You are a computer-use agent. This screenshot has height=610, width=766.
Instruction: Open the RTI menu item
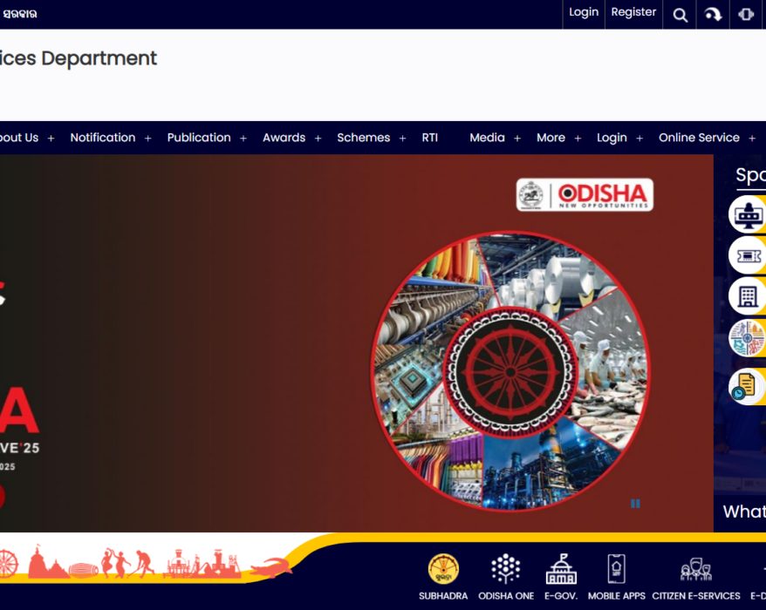click(x=430, y=138)
